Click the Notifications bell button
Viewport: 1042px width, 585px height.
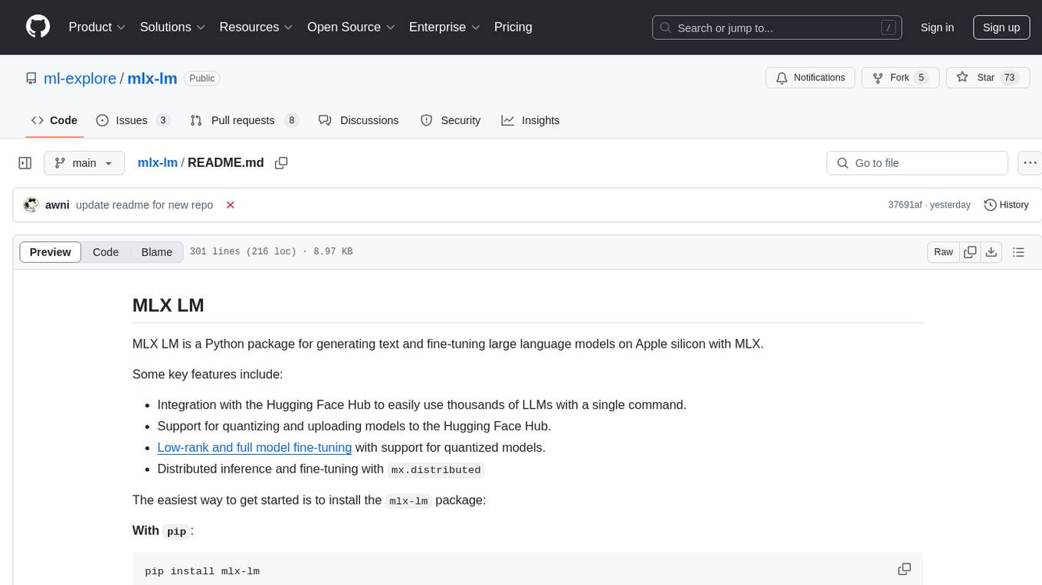(x=811, y=78)
